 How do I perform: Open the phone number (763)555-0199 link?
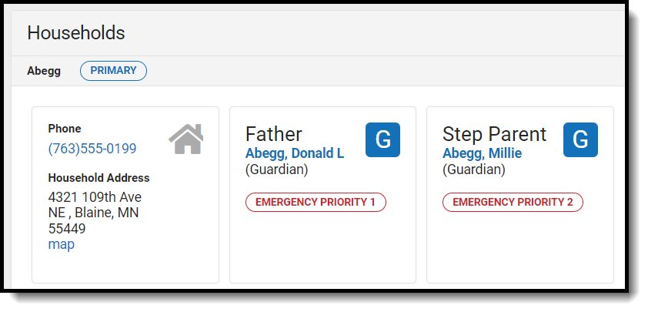(92, 149)
